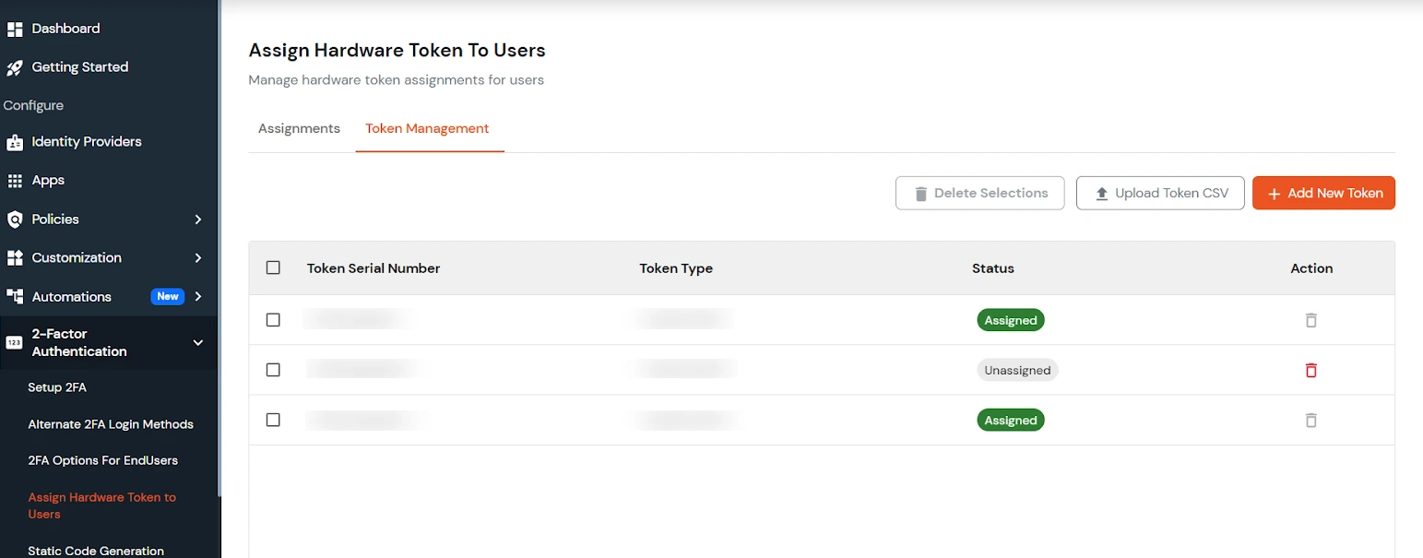Switch to the Assignments tab
This screenshot has width=1423, height=558.
(x=299, y=128)
